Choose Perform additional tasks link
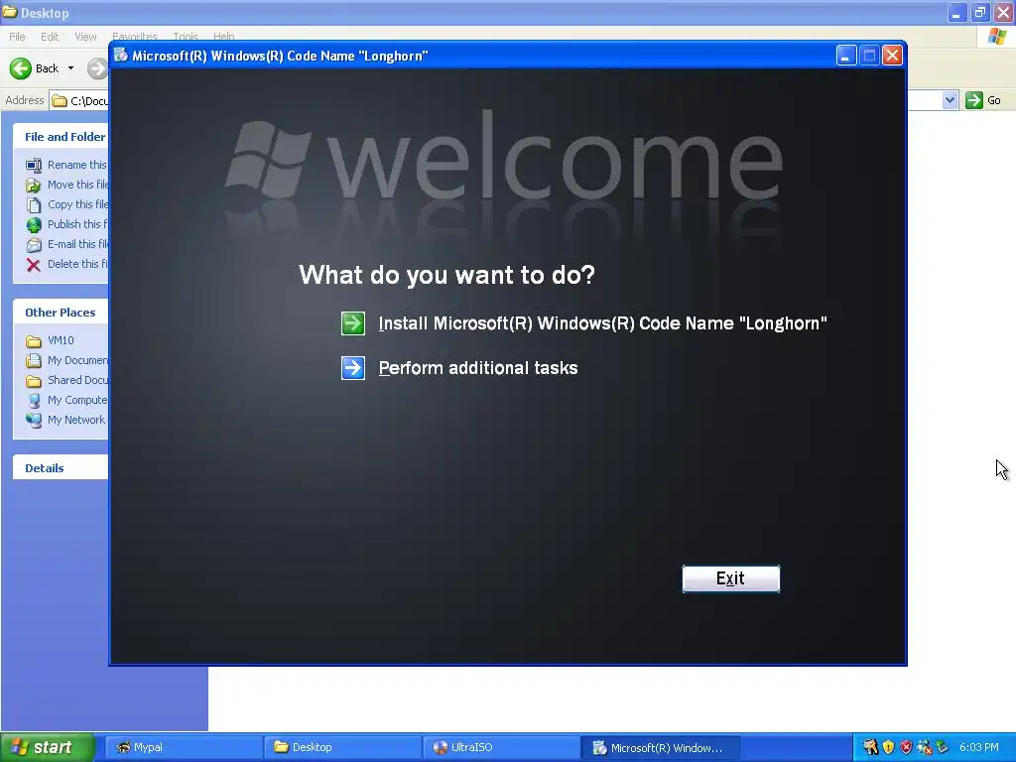This screenshot has width=1016, height=762. pyautogui.click(x=478, y=368)
